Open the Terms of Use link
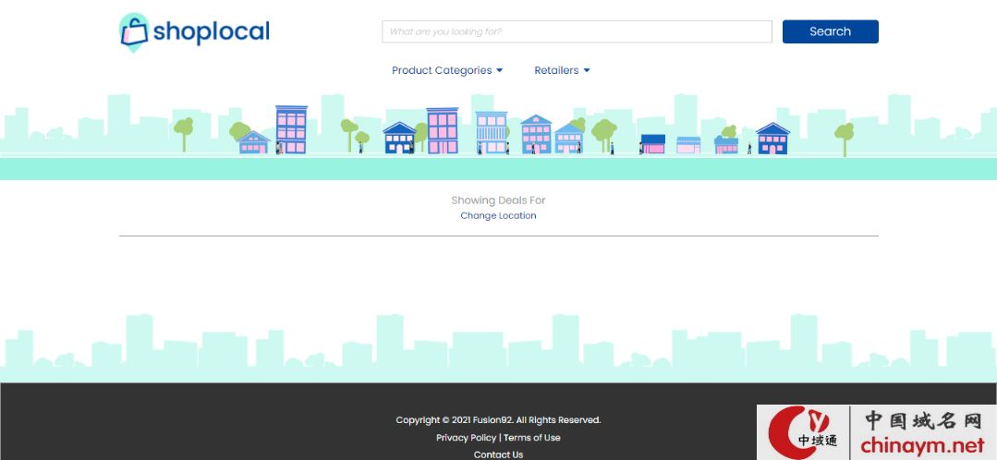The width and height of the screenshot is (997, 460). pos(532,437)
